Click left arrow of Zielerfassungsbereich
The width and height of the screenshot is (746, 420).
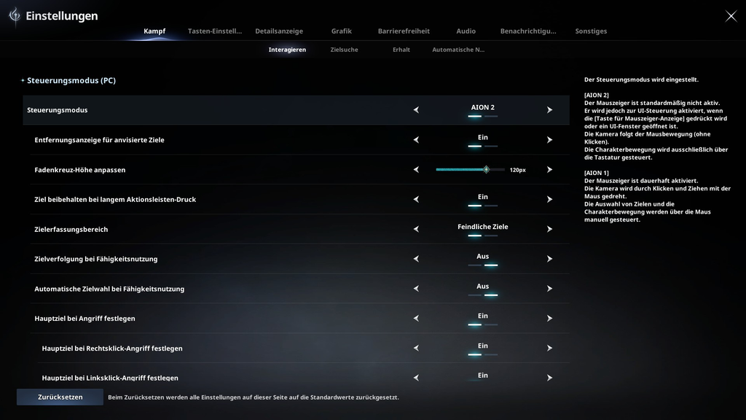coord(416,229)
